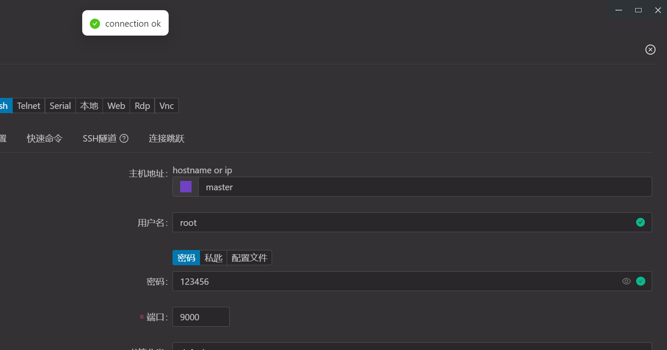Image resolution: width=667 pixels, height=350 pixels.
Task: Click green check icon in password field
Action: 641,281
